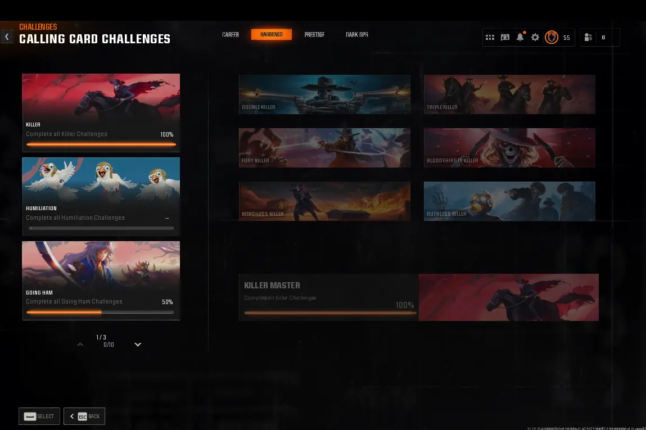Screen dimensions: 646x430
Task: Click the 1/3 page indicator
Action: (x=101, y=337)
